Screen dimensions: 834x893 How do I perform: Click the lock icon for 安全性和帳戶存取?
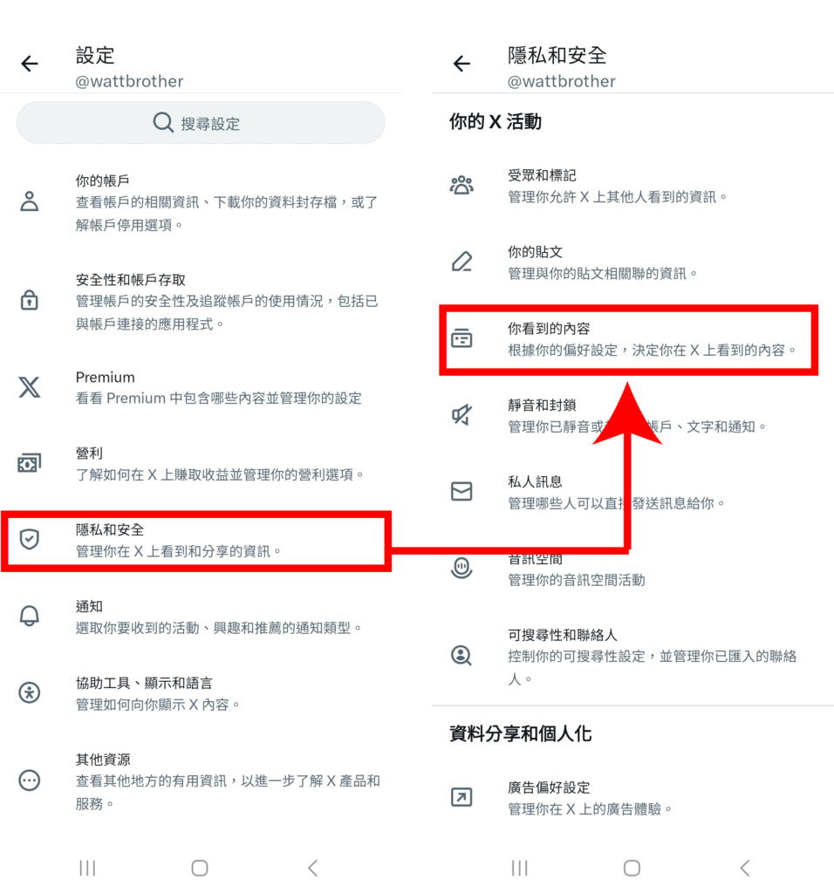(30, 300)
